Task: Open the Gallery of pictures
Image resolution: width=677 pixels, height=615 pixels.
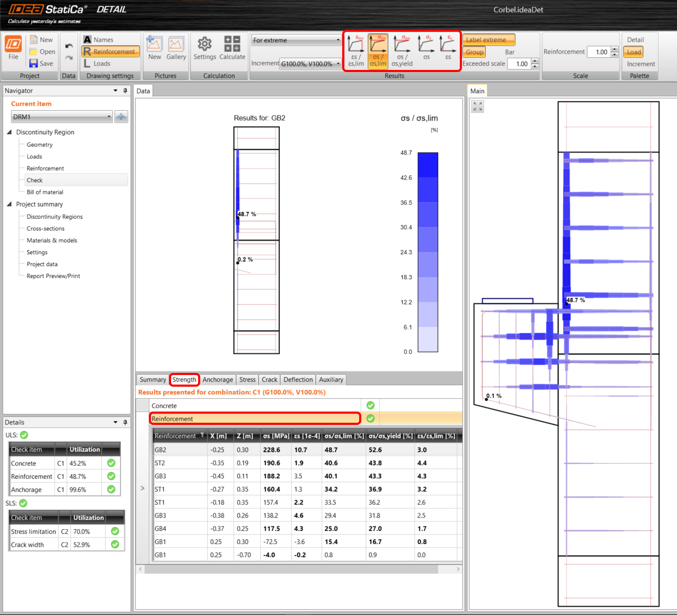Action: click(x=176, y=49)
